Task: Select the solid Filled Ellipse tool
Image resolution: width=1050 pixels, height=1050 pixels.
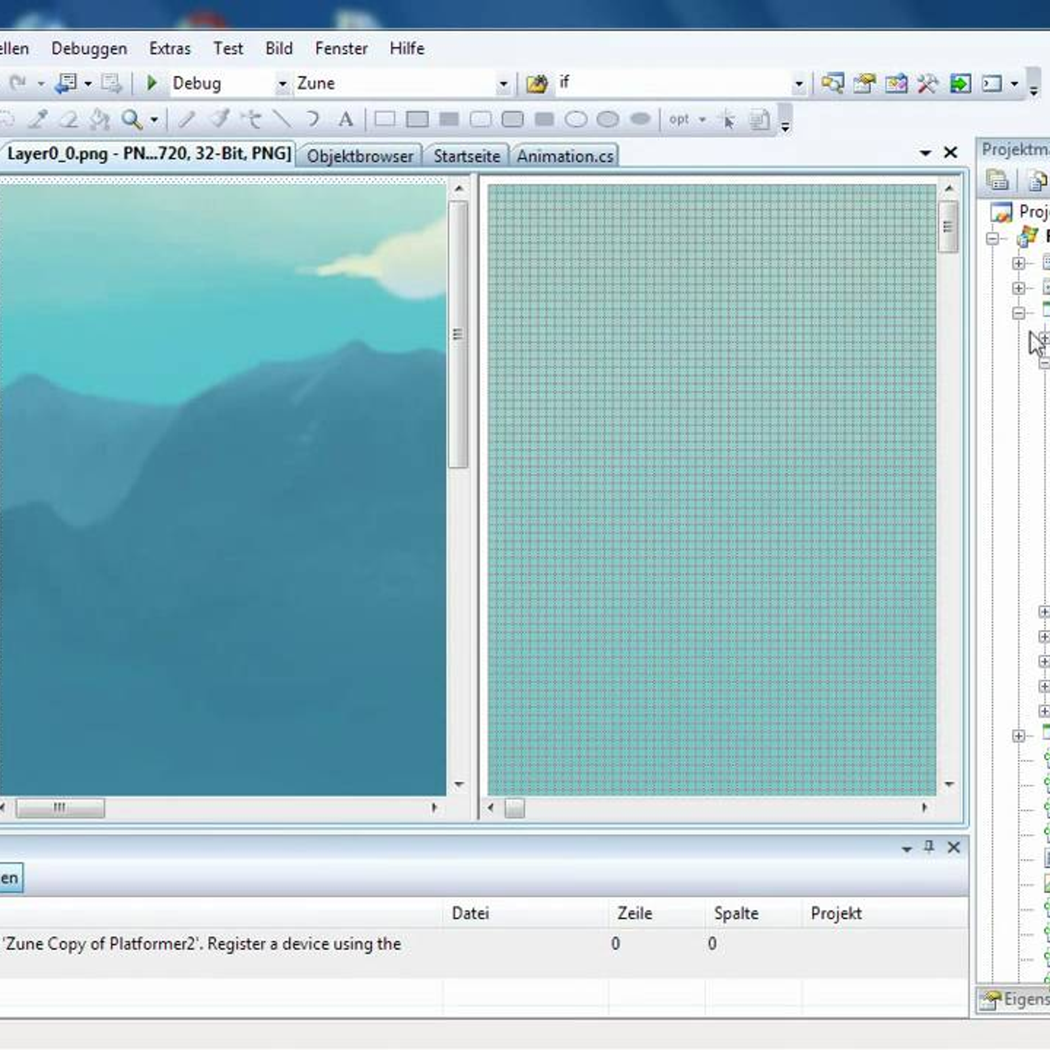Action: pyautogui.click(x=640, y=119)
